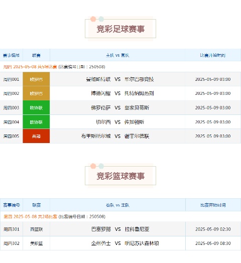The width and height of the screenshot is (241, 263).
Task: Open the 竞彩足球赛事 title banner
Action: click(x=120, y=29)
